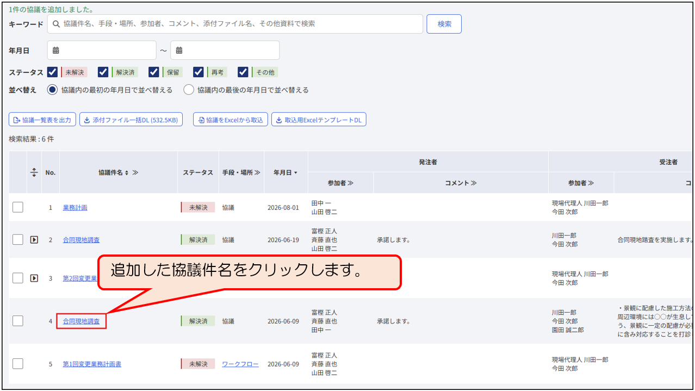This screenshot has height=391, width=695.
Task: Expand the 発注者 コメント column chevron
Action: point(473,183)
